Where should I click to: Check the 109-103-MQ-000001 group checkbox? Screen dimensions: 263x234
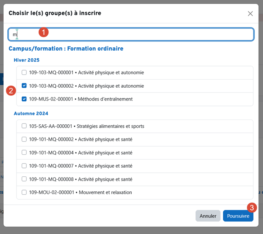click(24, 73)
